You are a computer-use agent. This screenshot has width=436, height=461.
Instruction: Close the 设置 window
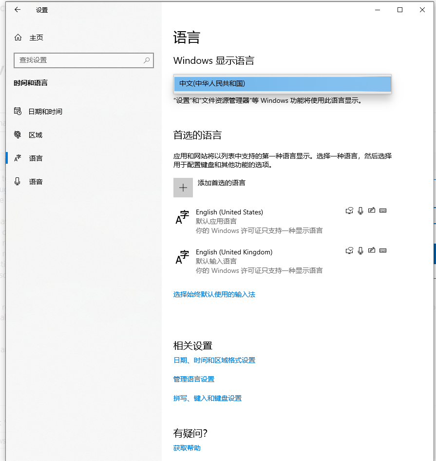422,10
